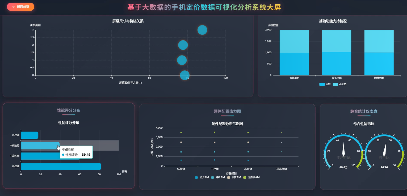The image size is (407, 196).
Task: Toggle the 不支持 legend swatch in bar chart
Action: click(x=335, y=84)
